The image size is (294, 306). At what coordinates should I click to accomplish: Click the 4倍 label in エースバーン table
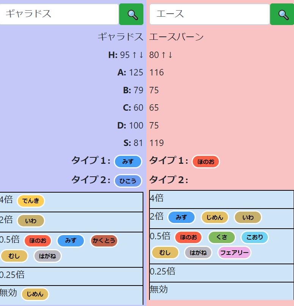157,198
